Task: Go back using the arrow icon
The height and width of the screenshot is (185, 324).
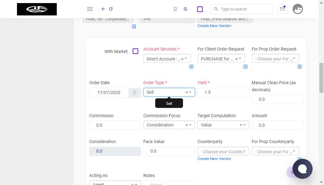Action: coord(103,9)
